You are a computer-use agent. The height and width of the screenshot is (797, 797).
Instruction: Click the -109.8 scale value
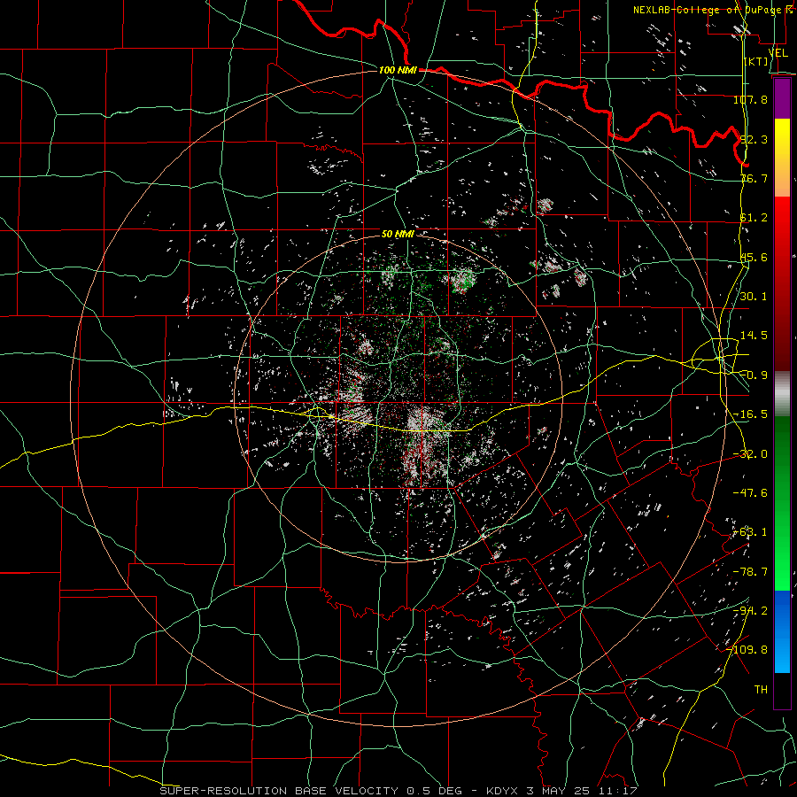point(747,650)
